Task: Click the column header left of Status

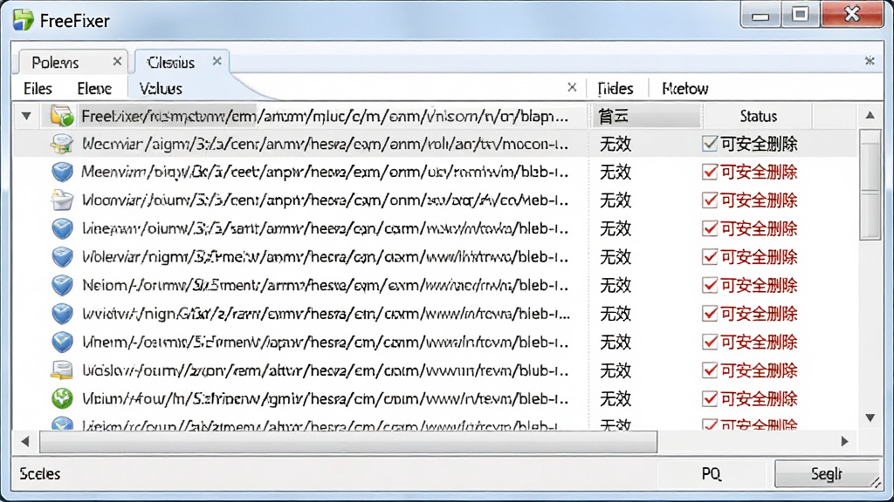Action: pyautogui.click(x=647, y=116)
